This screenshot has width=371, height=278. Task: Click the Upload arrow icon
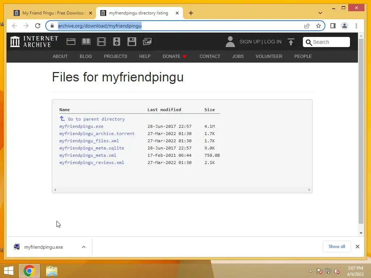click(291, 42)
